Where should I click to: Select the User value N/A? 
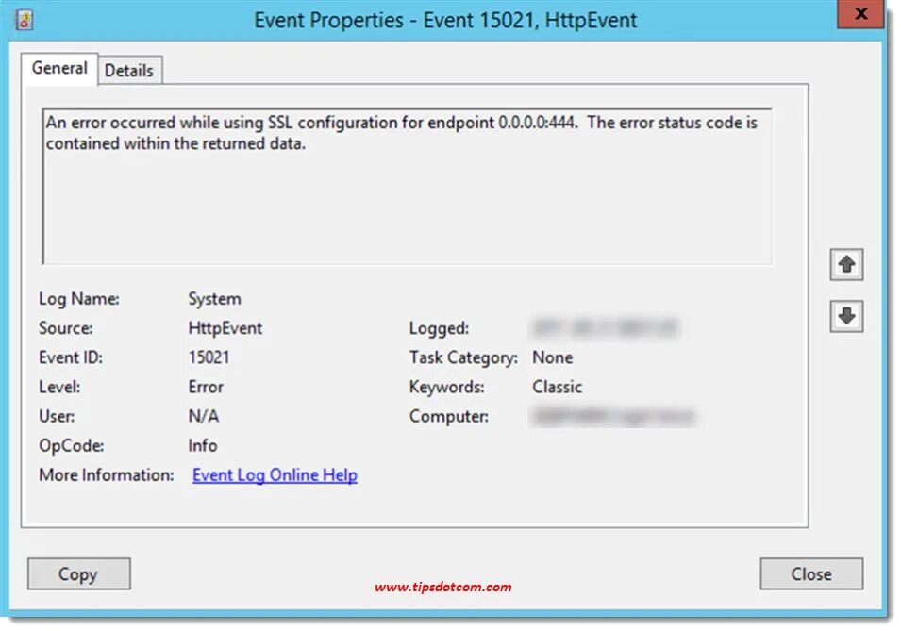tap(204, 416)
